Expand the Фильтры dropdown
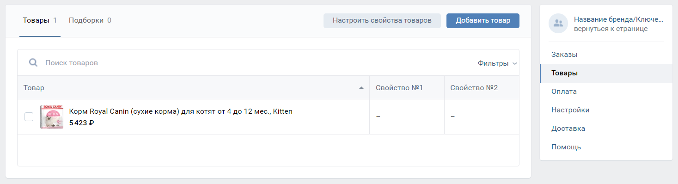 pyautogui.click(x=497, y=63)
